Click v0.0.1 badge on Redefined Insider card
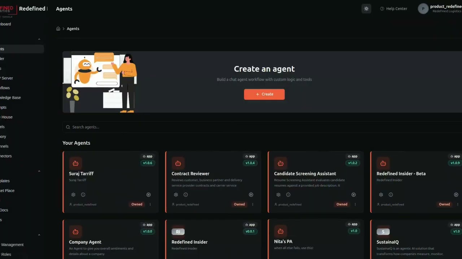 (250, 231)
